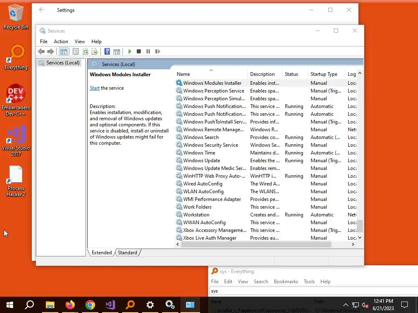Open Tools menu in Everything window
Image resolution: width=418 pixels, height=313 pixels.
coord(309,282)
